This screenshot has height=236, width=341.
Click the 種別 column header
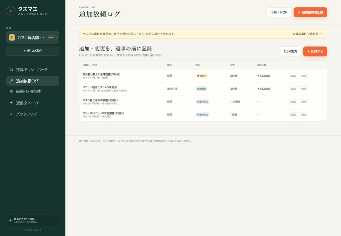169,65
